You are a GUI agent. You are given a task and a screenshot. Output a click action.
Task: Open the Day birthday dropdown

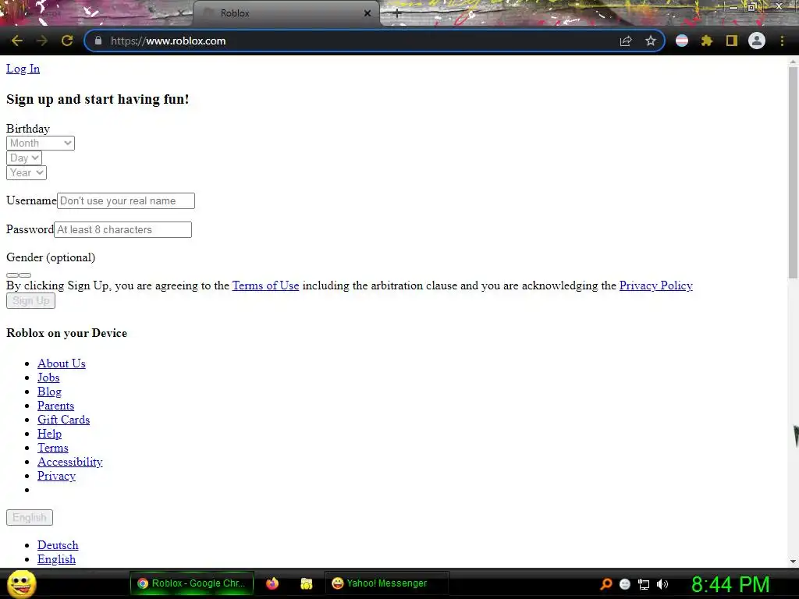coord(24,158)
